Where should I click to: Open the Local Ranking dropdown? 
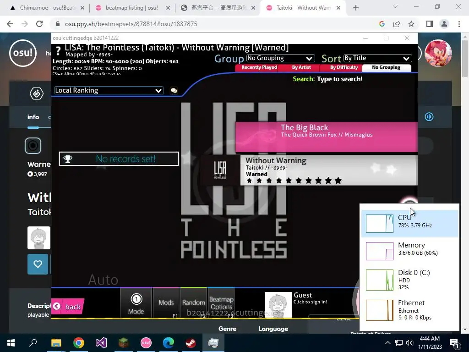pyautogui.click(x=109, y=90)
